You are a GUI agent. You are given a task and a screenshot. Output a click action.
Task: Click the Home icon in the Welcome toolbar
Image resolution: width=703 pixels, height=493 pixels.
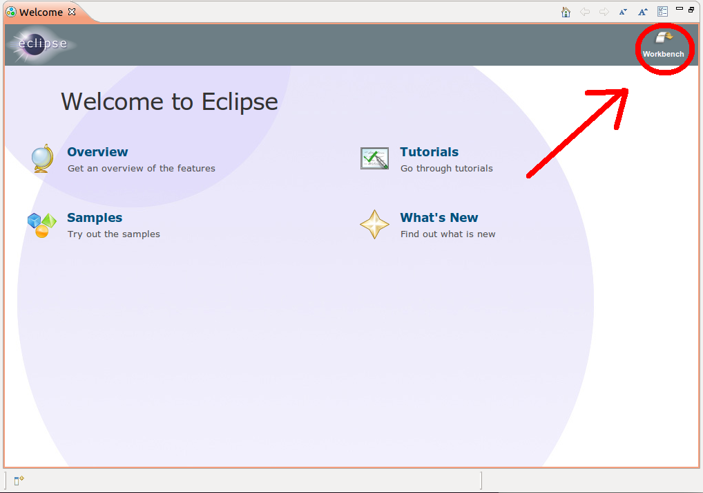566,12
